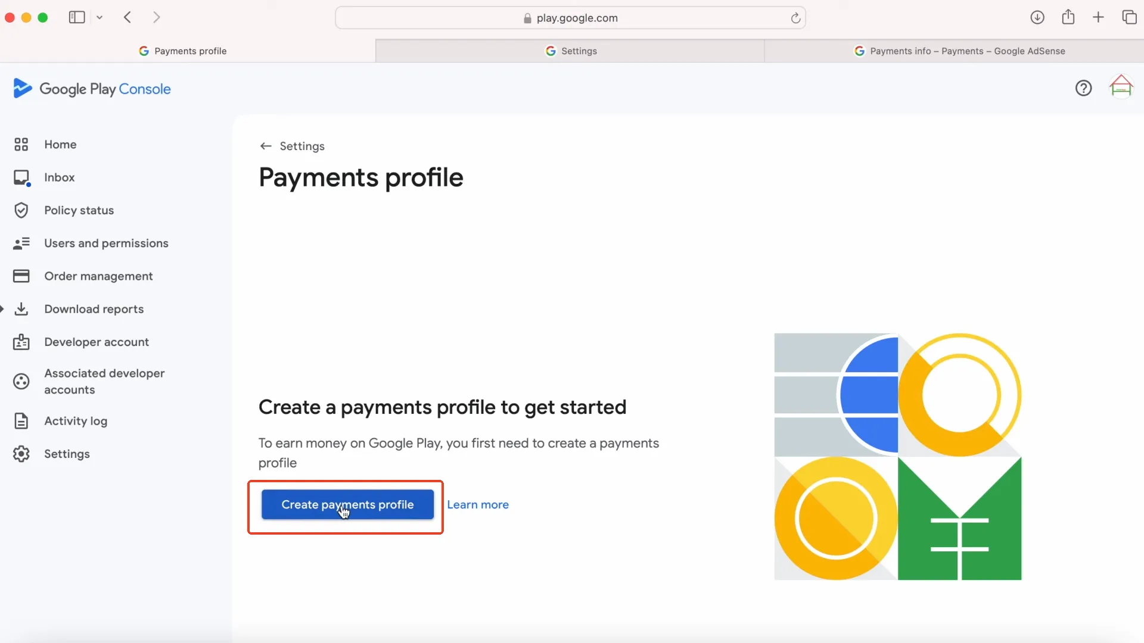The image size is (1144, 643).
Task: Click the Activity log document icon
Action: (x=21, y=421)
